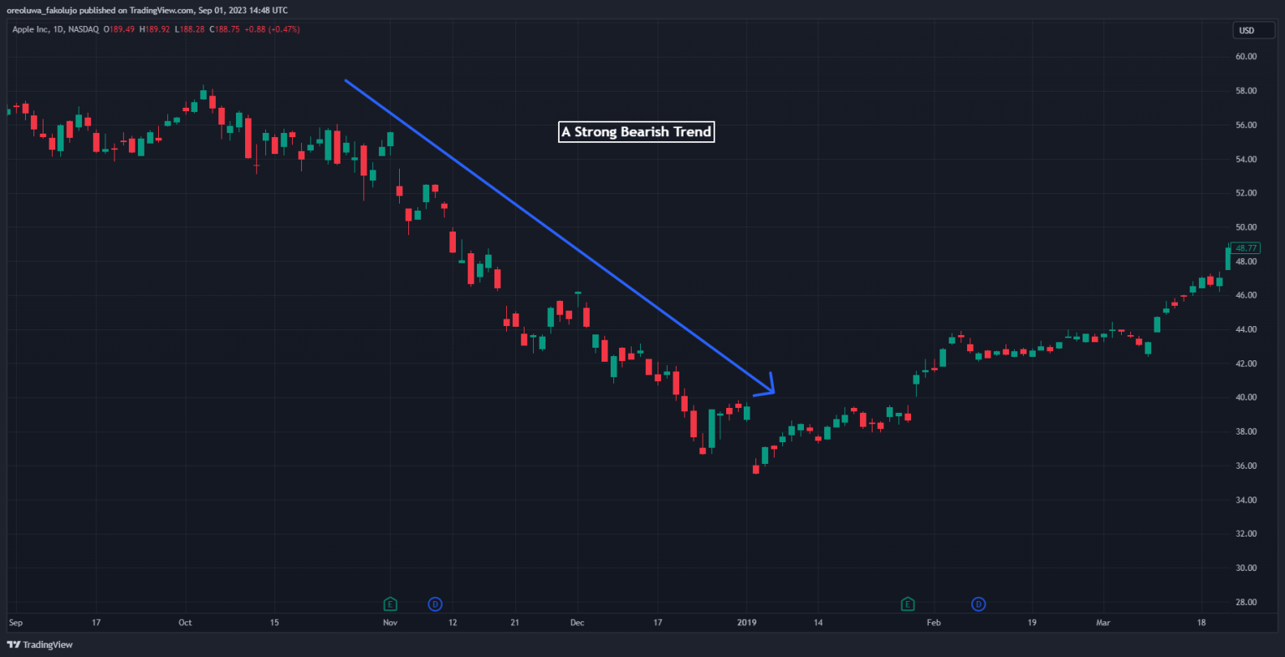Viewport: 1285px width, 657px height.
Task: Click the green 48.77 last price label
Action: (1244, 247)
